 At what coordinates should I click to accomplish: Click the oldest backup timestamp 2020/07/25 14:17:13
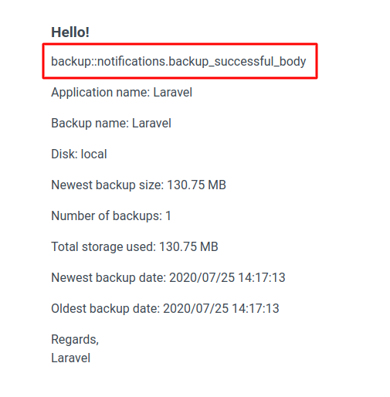(221, 308)
